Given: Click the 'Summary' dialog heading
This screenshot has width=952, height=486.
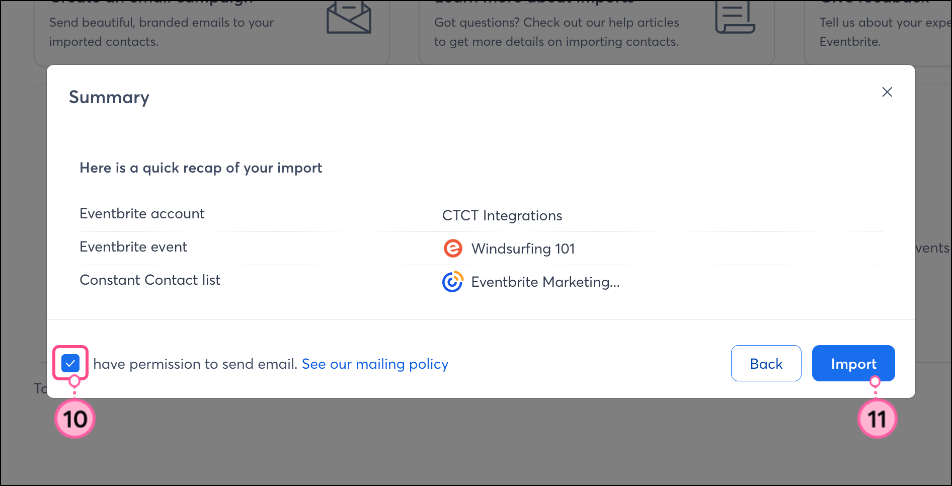Looking at the screenshot, I should tap(109, 97).
